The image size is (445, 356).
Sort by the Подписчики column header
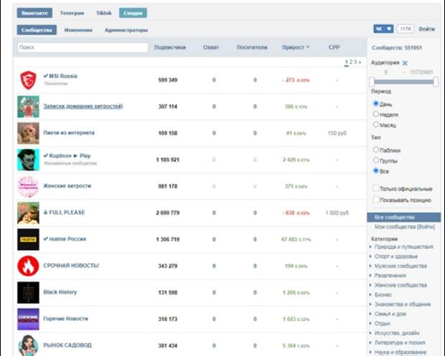(170, 47)
